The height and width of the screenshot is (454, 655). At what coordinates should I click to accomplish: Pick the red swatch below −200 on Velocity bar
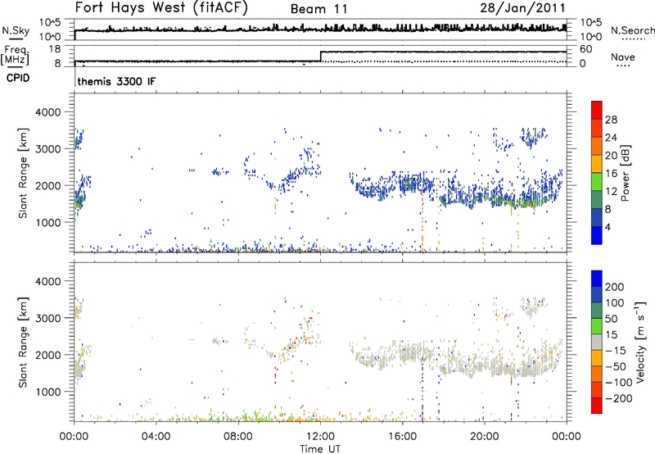coord(597,406)
